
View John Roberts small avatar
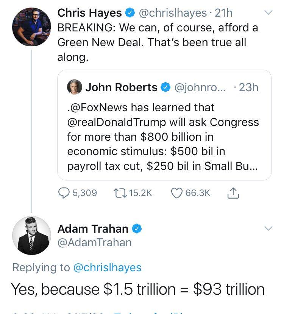click(75, 87)
